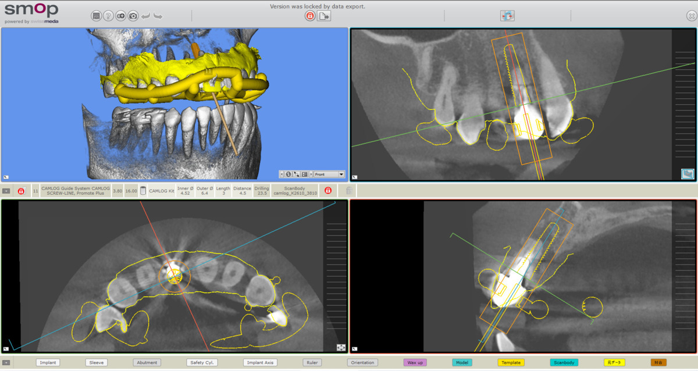Toggle Sleeve visibility button
The image size is (698, 371).
tap(96, 362)
